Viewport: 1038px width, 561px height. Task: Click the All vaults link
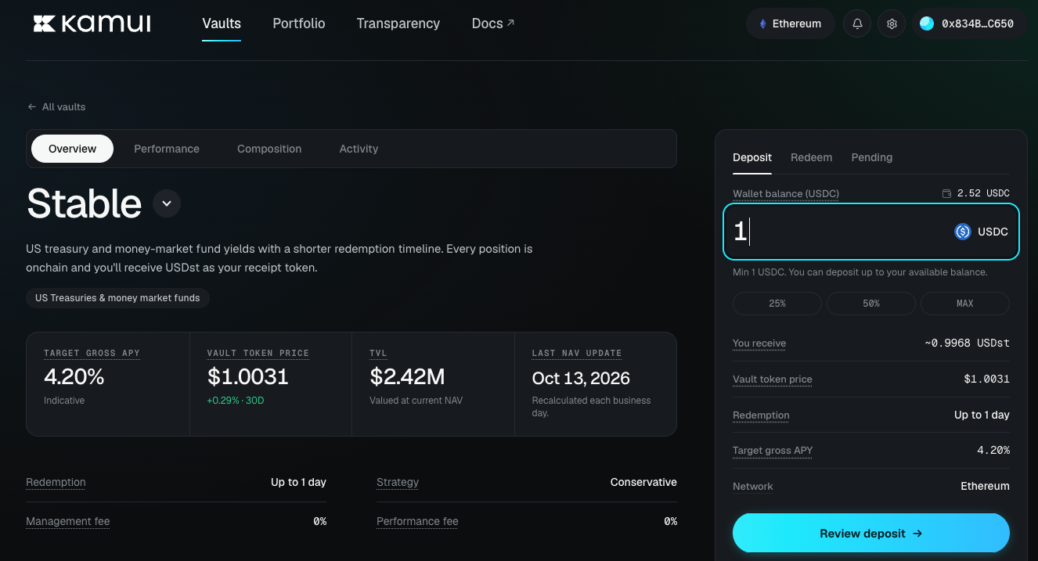tap(56, 106)
